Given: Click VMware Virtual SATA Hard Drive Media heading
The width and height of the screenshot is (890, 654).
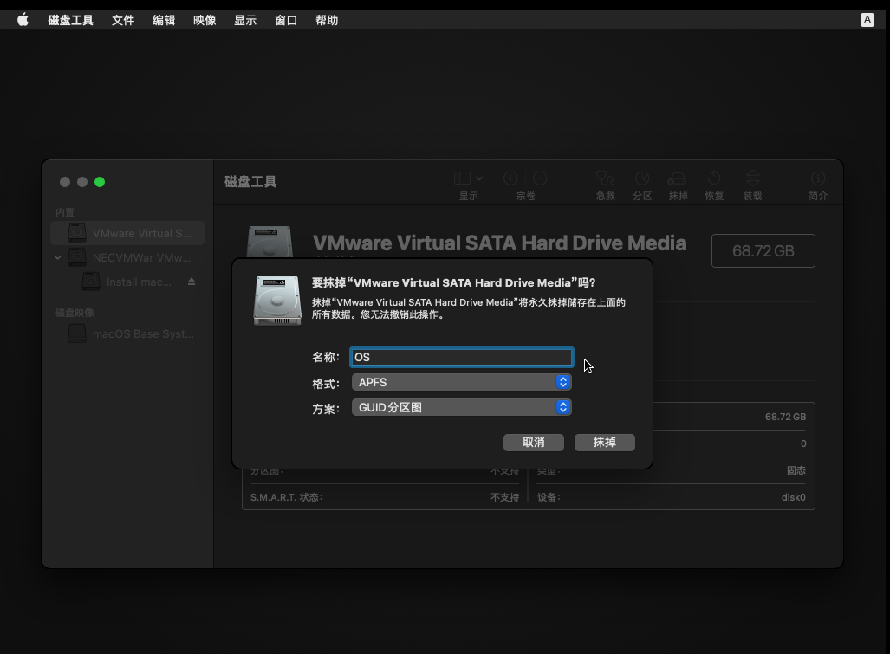Looking at the screenshot, I should [x=499, y=243].
